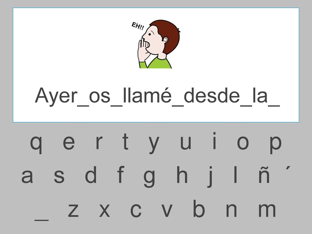Choose the letter u key
The width and height of the screenshot is (312, 234).
tap(186, 143)
